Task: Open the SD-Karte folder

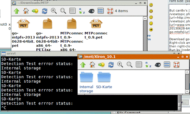Action: [104, 80]
